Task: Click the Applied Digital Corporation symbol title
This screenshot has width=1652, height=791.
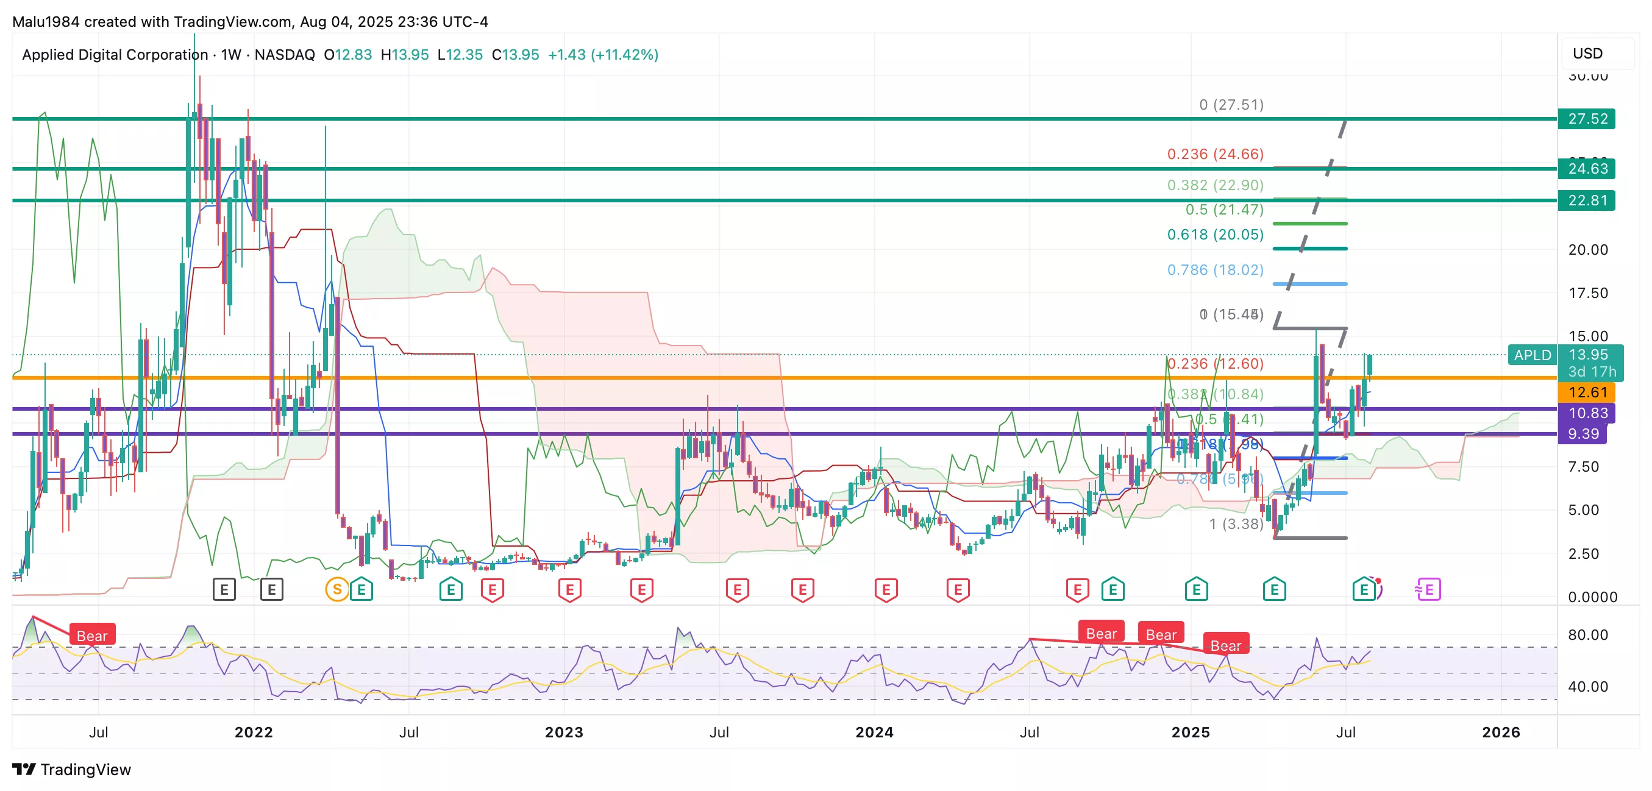Action: click(x=115, y=54)
